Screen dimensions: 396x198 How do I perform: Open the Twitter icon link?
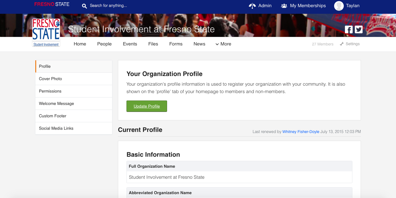[x=359, y=29]
